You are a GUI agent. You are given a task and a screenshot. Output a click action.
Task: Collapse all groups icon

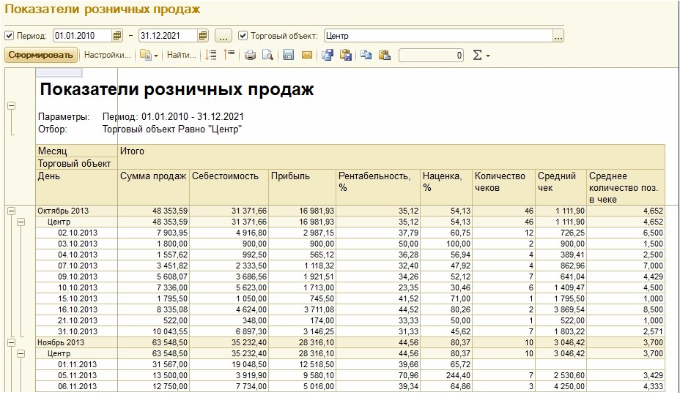[x=229, y=55]
